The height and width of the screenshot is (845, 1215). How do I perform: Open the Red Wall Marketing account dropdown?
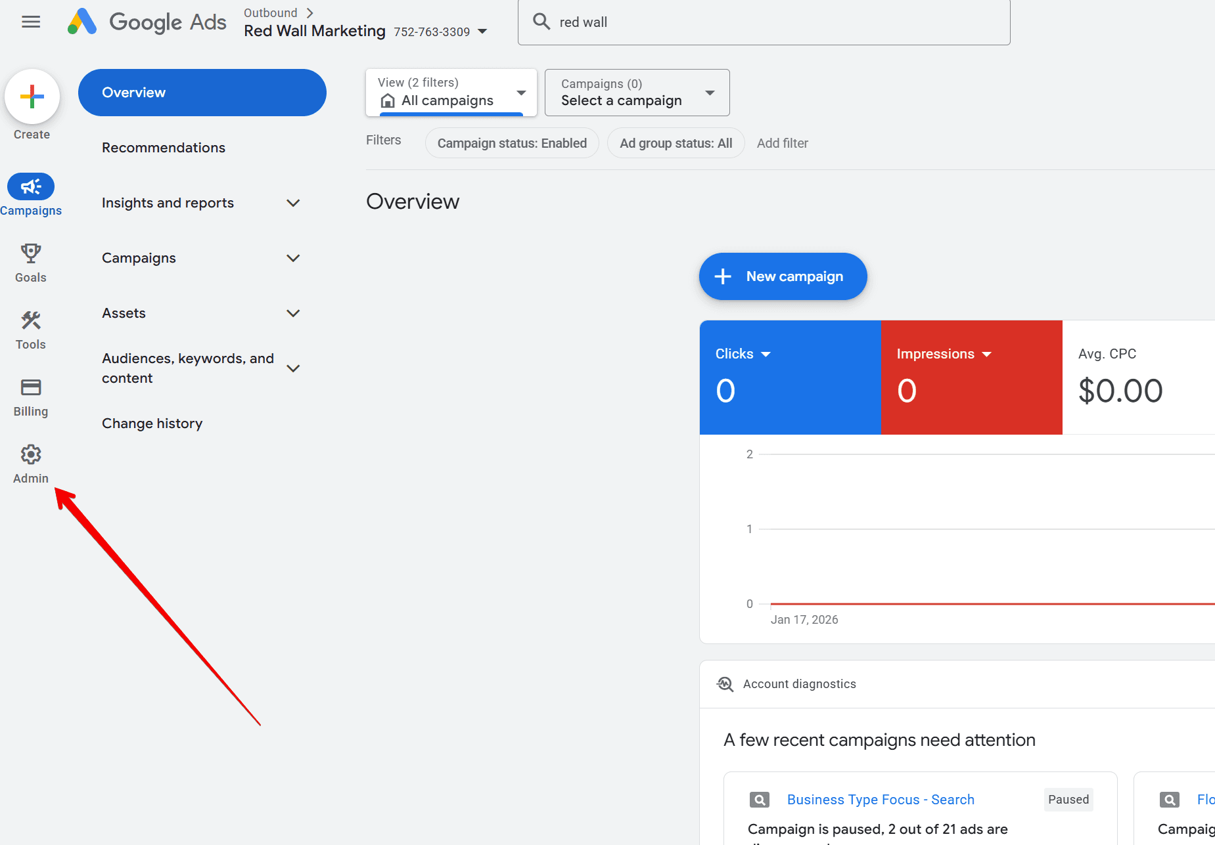pyautogui.click(x=482, y=31)
